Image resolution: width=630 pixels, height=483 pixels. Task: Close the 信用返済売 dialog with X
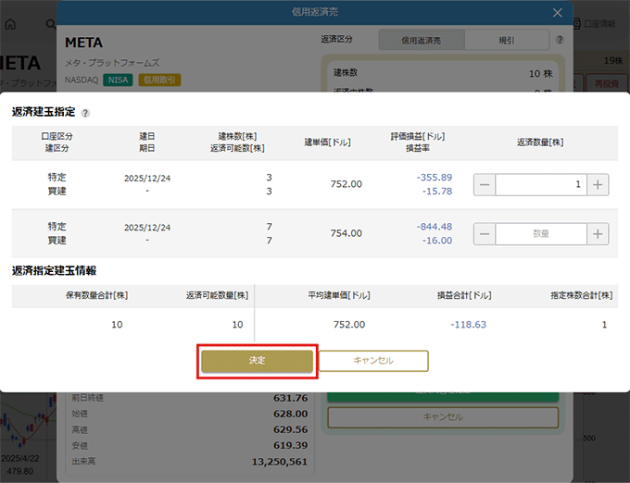click(557, 12)
